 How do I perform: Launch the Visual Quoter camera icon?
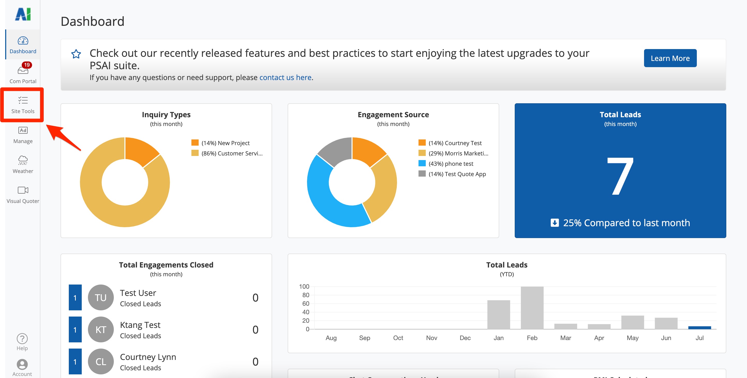[23, 190]
